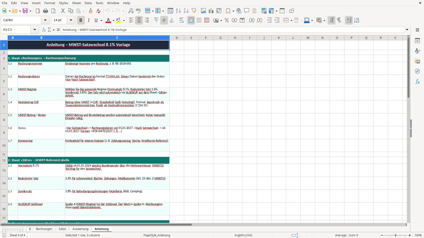
Task: Insert a comment
Action: [247, 11]
